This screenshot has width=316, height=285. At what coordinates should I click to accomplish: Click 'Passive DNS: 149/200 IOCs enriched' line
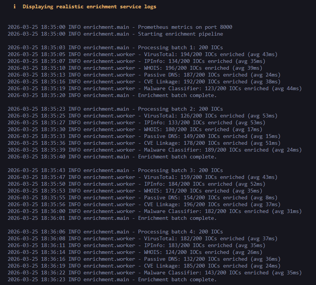coord(144,136)
